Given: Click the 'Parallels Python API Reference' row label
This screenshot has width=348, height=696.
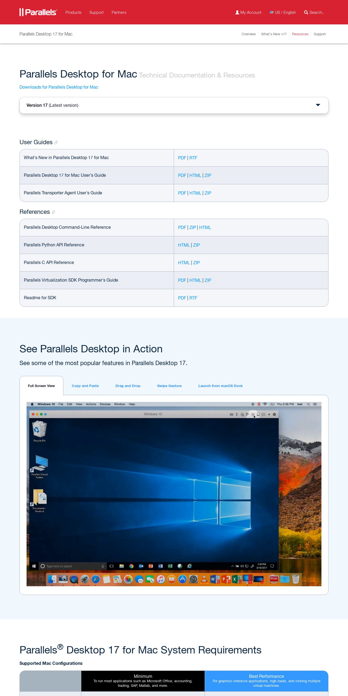Looking at the screenshot, I should 54,245.
